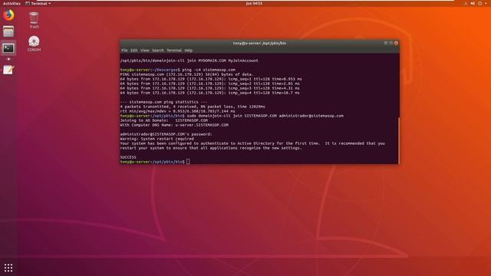491x276 pixels.
Task: Open the CDROM desktop icon
Action: 34,44
